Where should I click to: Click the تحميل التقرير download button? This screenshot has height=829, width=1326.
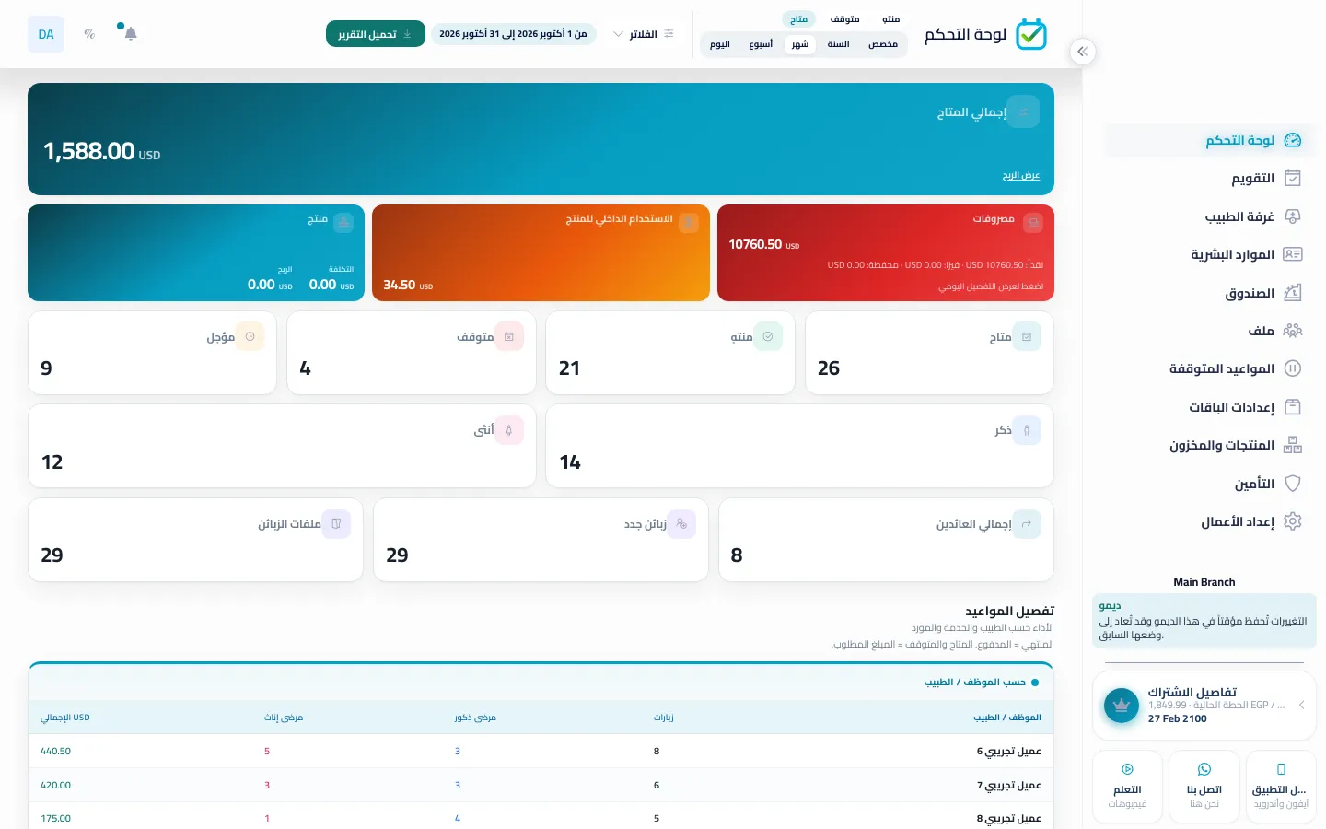click(x=376, y=34)
